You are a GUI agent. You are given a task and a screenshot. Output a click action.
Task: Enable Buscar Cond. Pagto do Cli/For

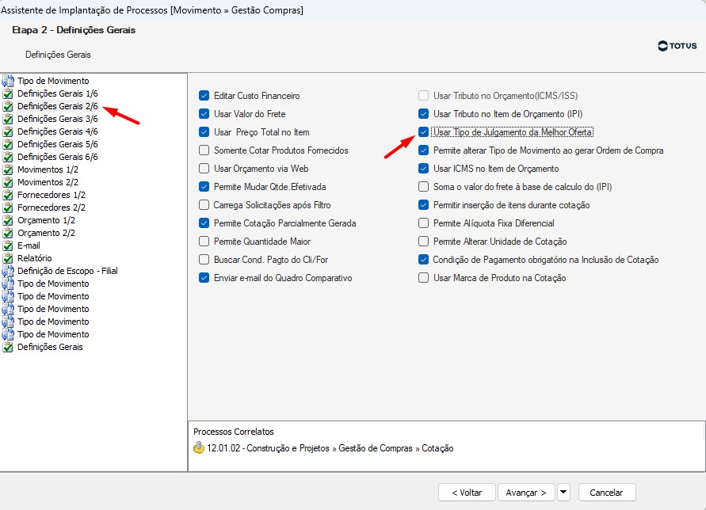[x=204, y=260]
